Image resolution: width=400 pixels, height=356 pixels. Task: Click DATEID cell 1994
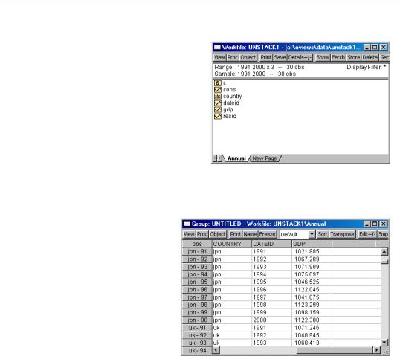click(271, 274)
